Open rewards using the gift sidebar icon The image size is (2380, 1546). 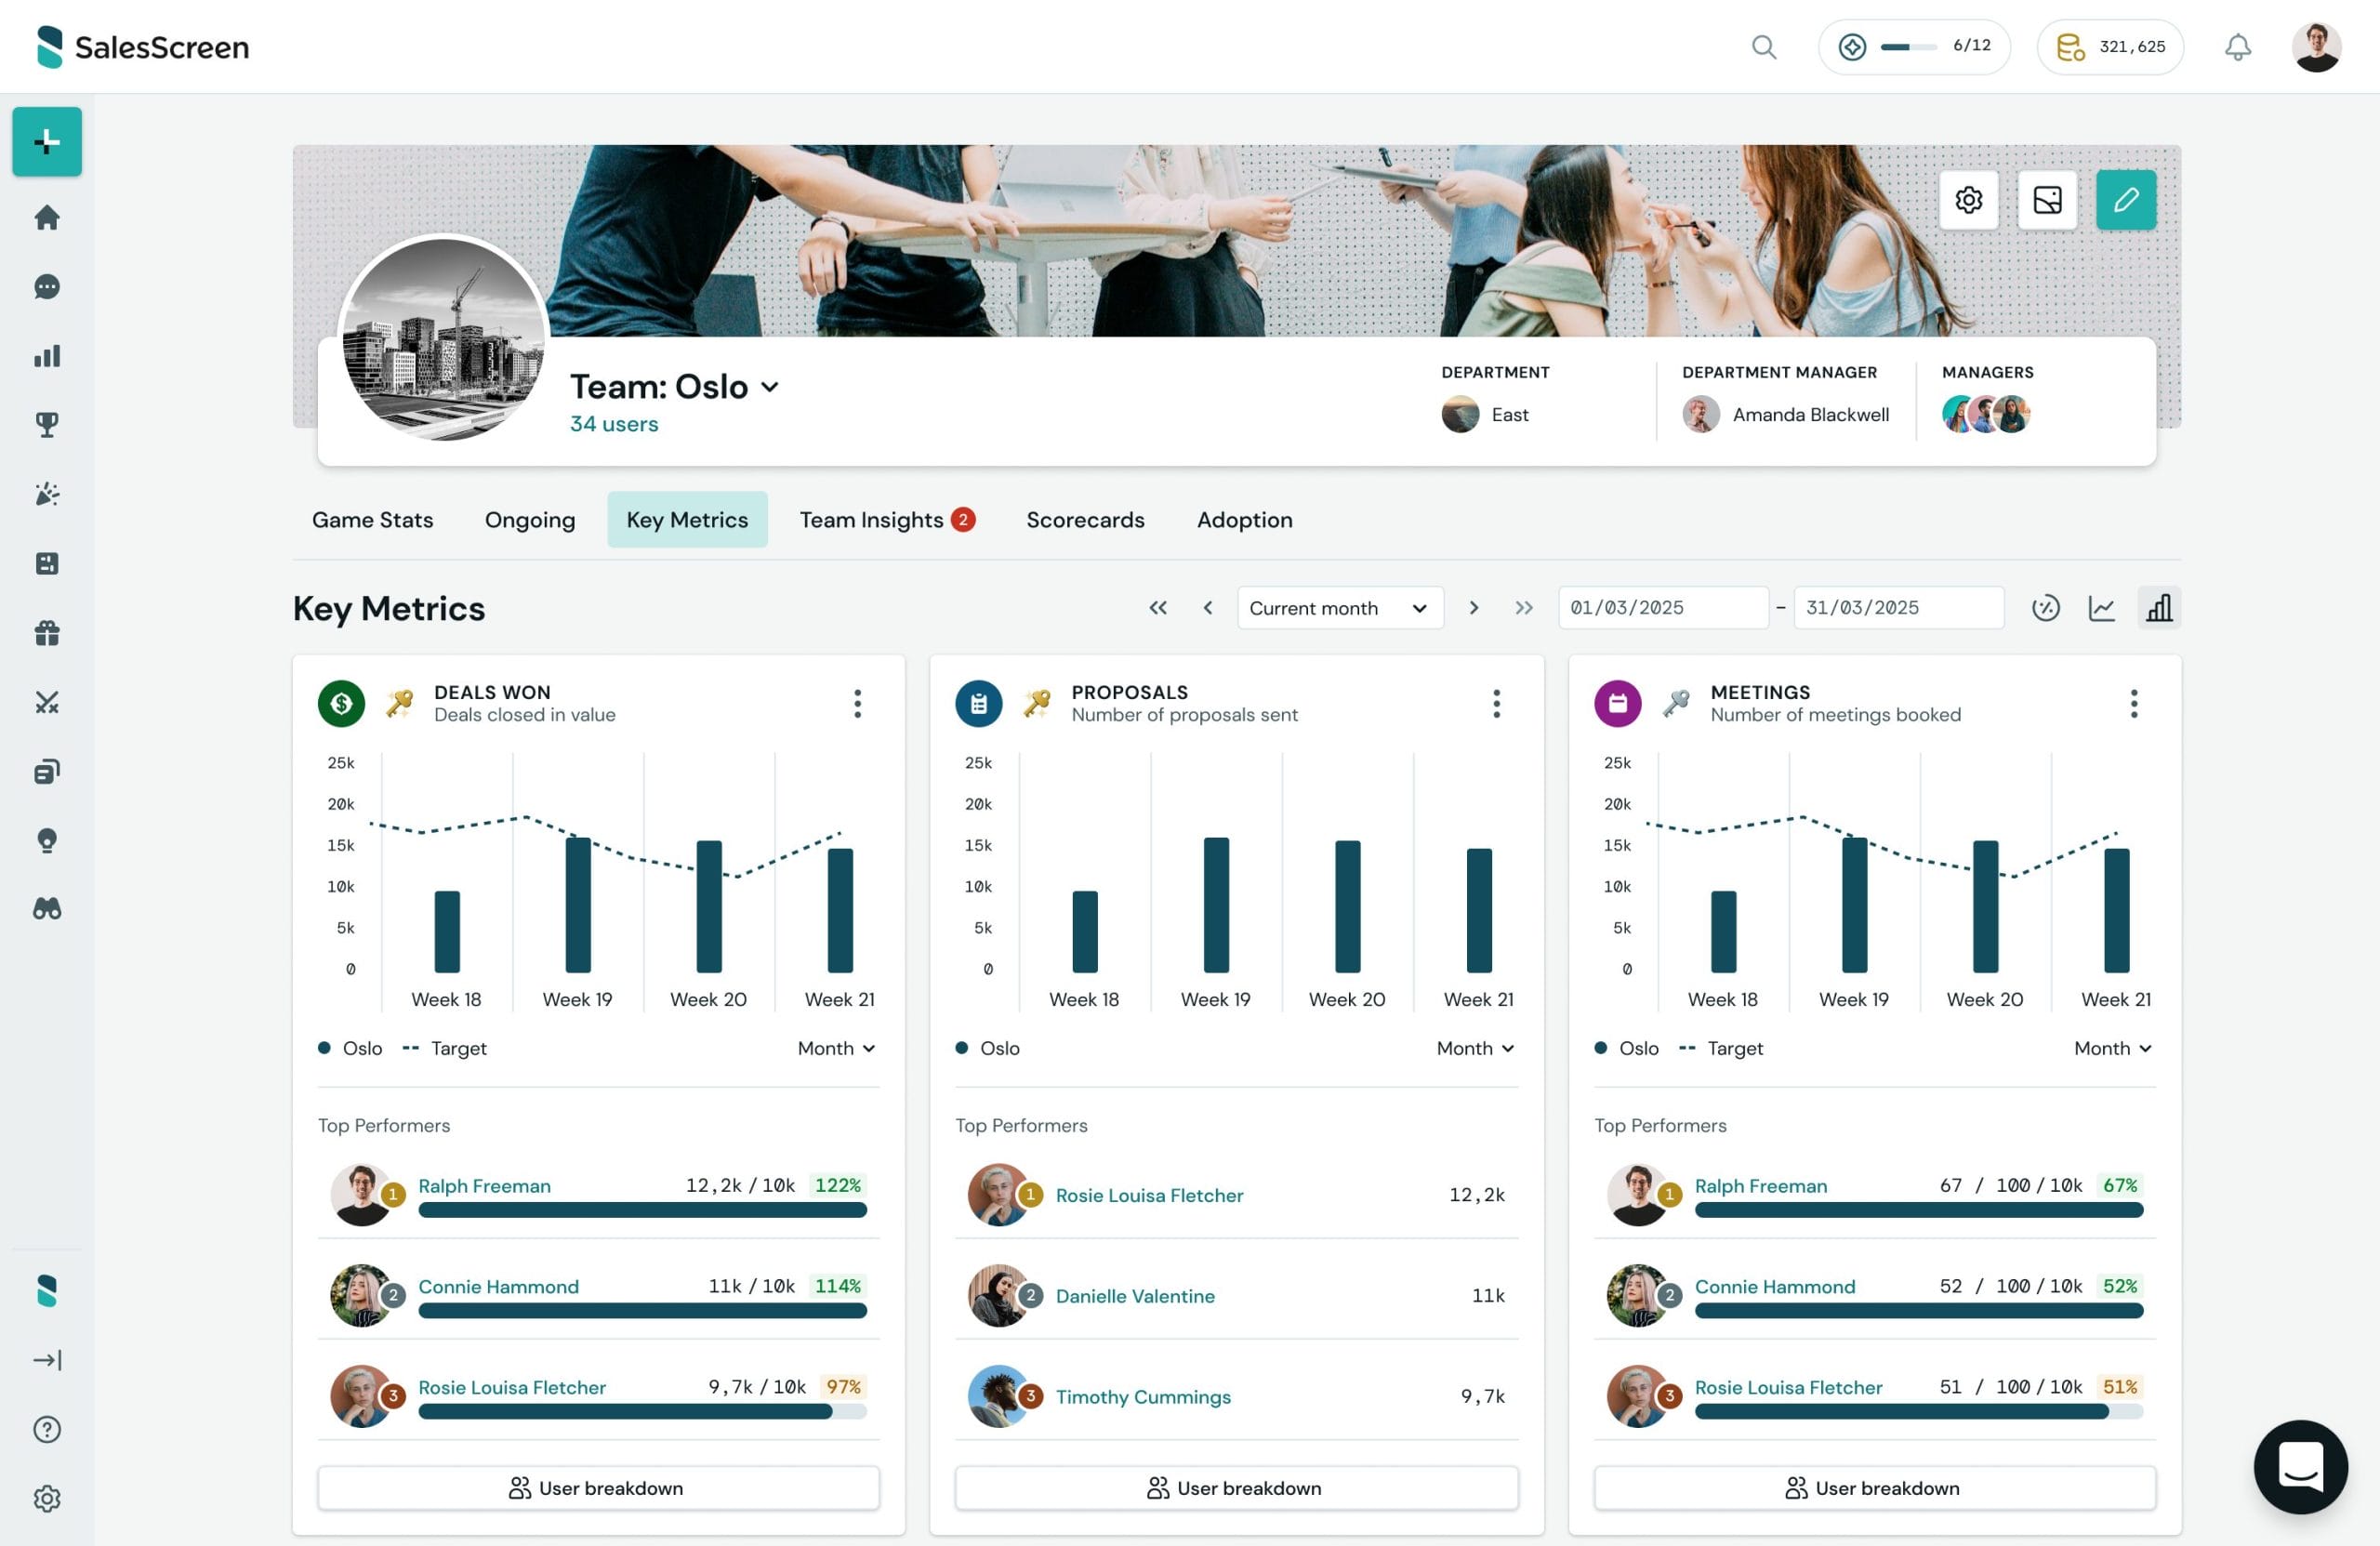click(x=47, y=633)
